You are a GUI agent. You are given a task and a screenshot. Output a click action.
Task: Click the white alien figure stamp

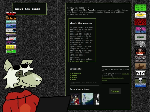click(x=140, y=80)
